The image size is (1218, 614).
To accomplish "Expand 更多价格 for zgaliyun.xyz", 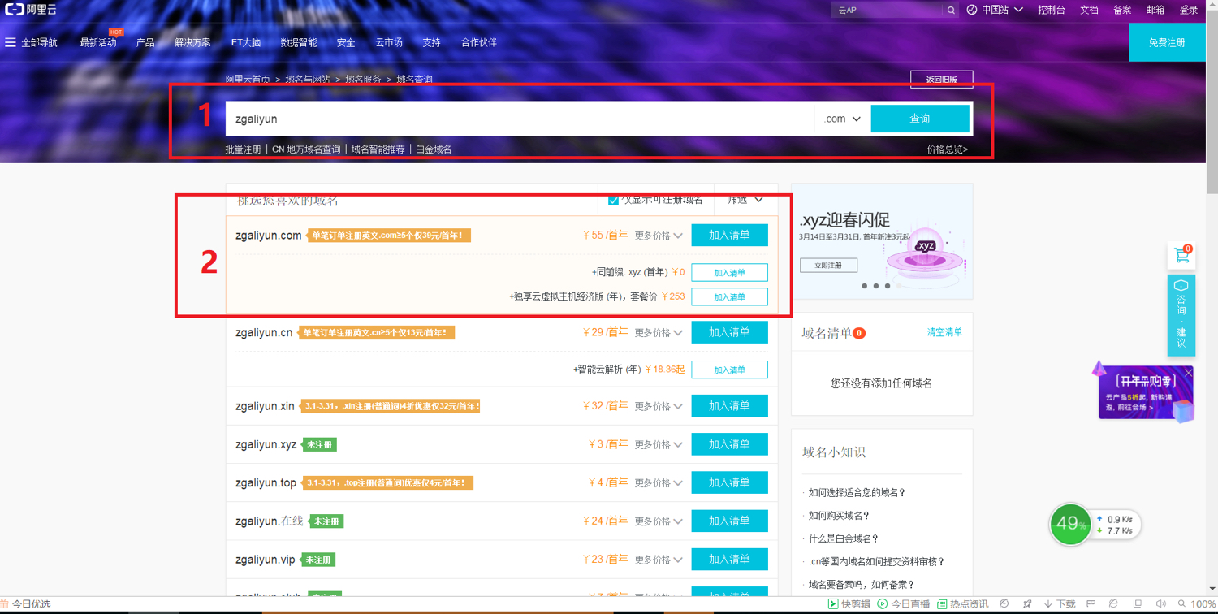I will (x=659, y=444).
